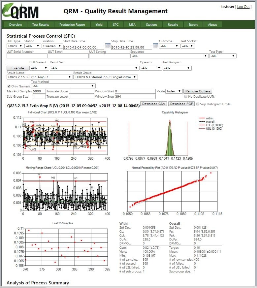Click the Stop Date Time field
Image resolution: width=257 pixels, height=288 pixels.
(x=132, y=47)
